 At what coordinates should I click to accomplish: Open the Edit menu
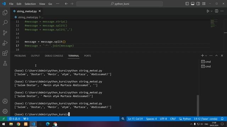tap(19, 4)
